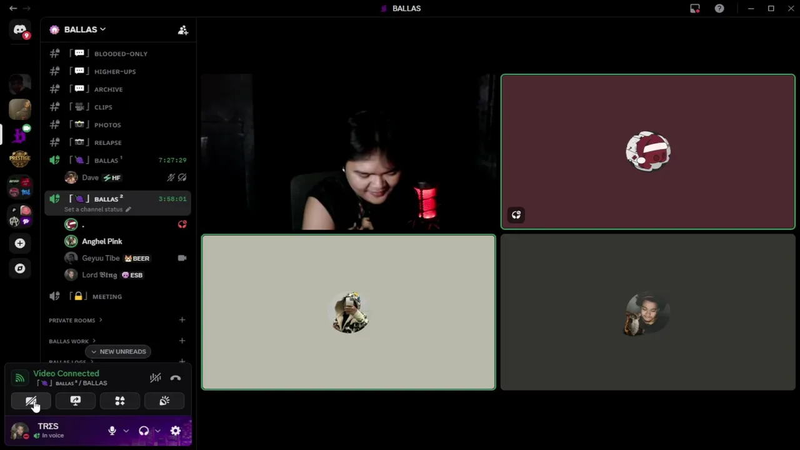Image resolution: width=800 pixels, height=450 pixels.
Task: Share your screen button
Action: 76,401
